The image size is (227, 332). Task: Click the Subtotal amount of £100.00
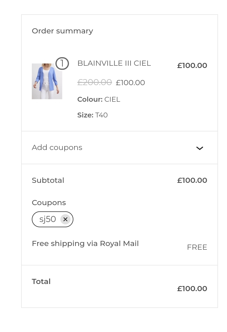(192, 180)
